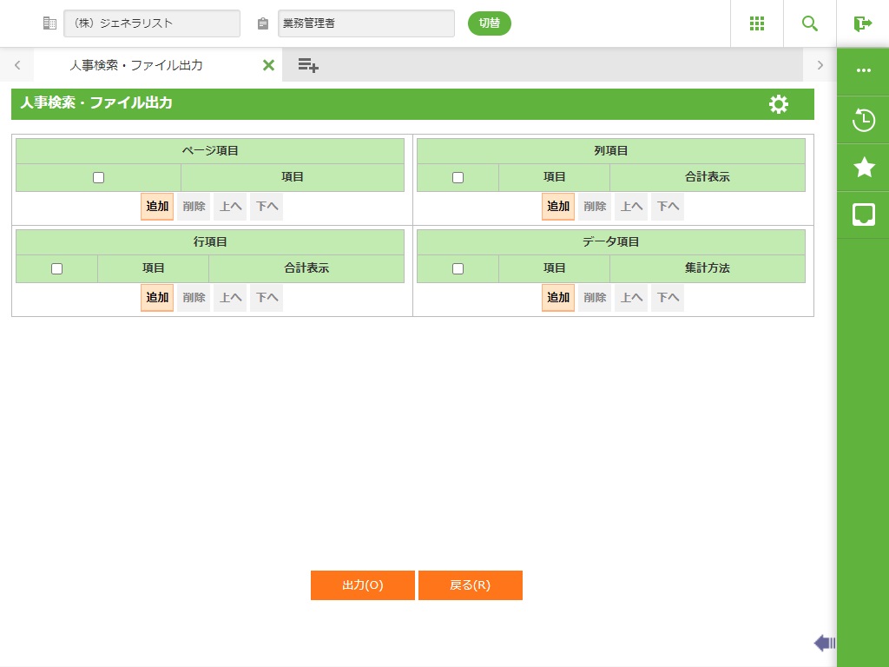Image resolution: width=889 pixels, height=667 pixels.
Task: Click the add new tab icon
Action: click(307, 65)
